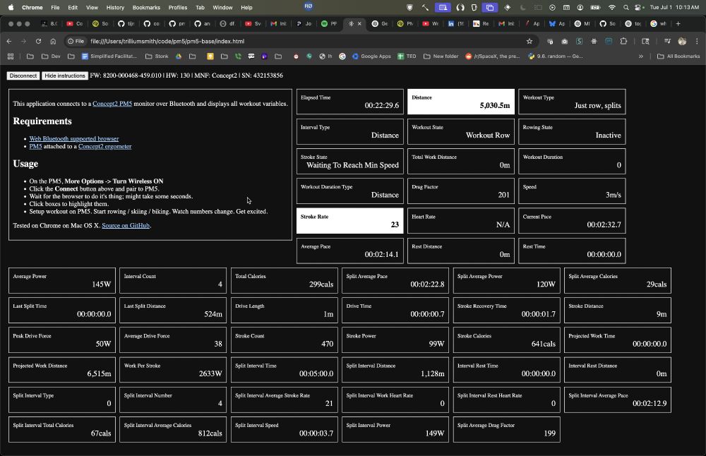Open the New folder bookmarks folder
706x456 pixels.
441,56
